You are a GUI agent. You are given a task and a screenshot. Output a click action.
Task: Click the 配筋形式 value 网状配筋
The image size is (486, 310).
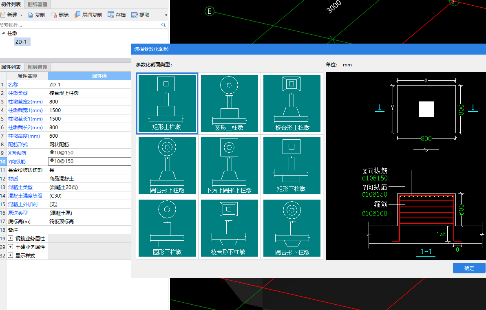click(x=89, y=144)
